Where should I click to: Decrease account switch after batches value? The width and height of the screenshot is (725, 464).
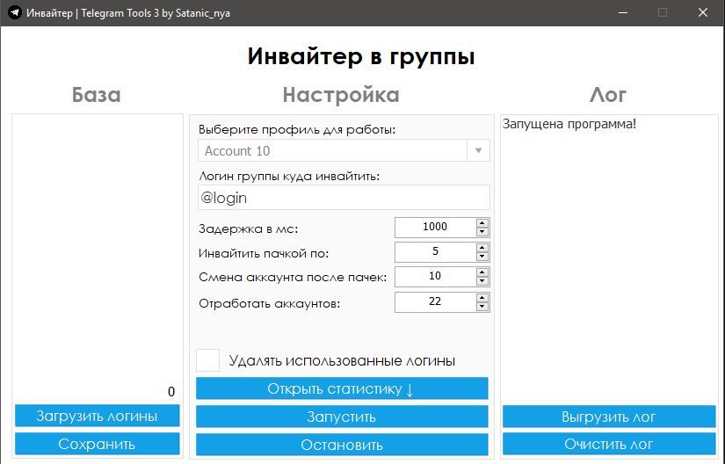pyautogui.click(x=482, y=281)
